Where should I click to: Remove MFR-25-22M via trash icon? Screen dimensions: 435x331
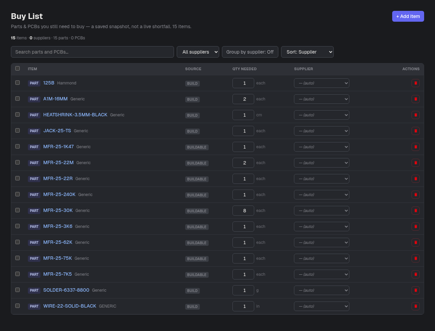(415, 163)
